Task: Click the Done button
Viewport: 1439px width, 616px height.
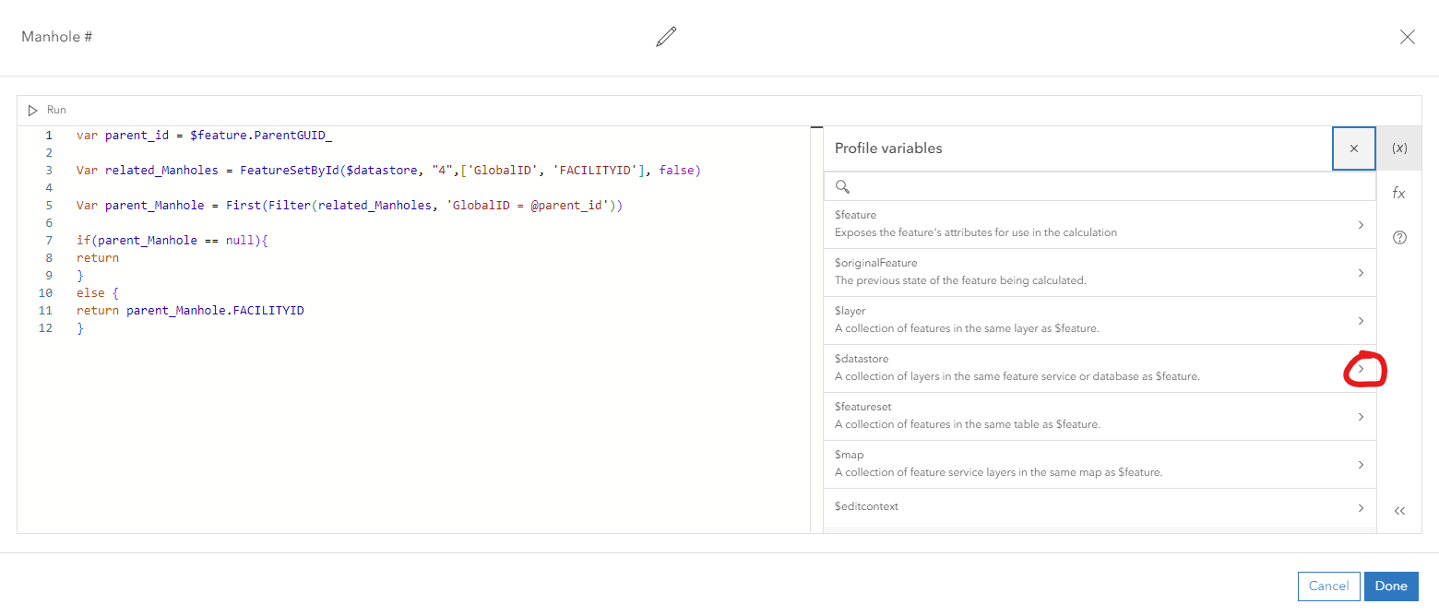Action: [x=1390, y=586]
